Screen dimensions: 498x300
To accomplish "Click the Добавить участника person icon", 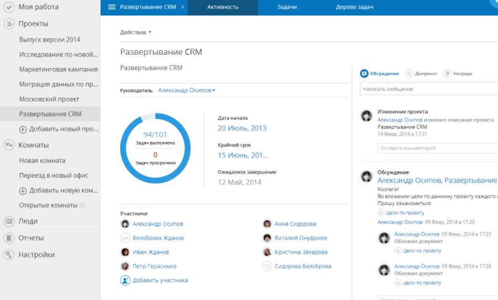I will click(125, 280).
